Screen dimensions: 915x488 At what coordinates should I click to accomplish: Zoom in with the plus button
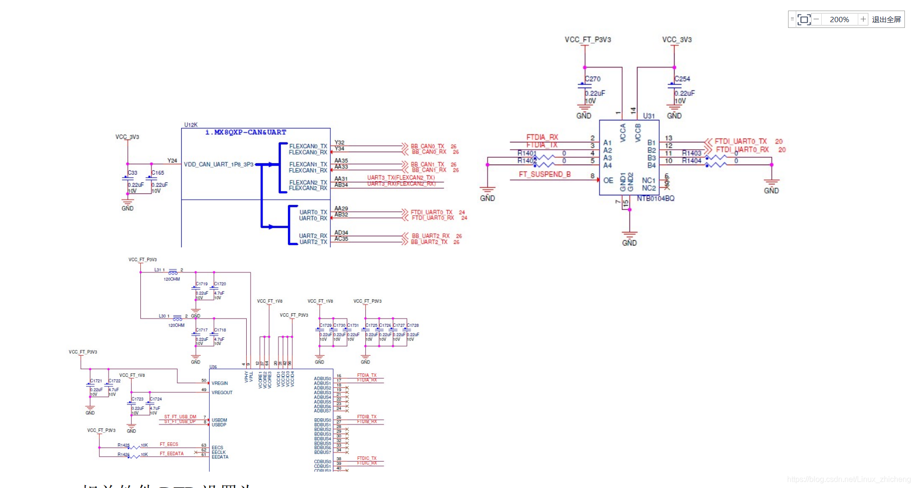[x=863, y=19]
